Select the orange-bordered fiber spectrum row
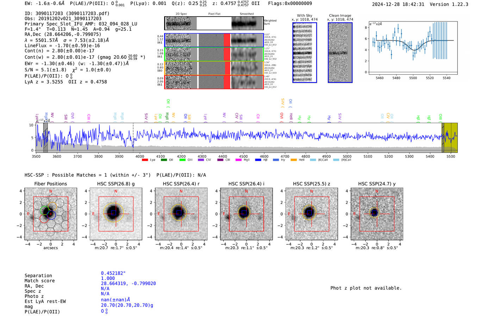 click(x=214, y=68)
